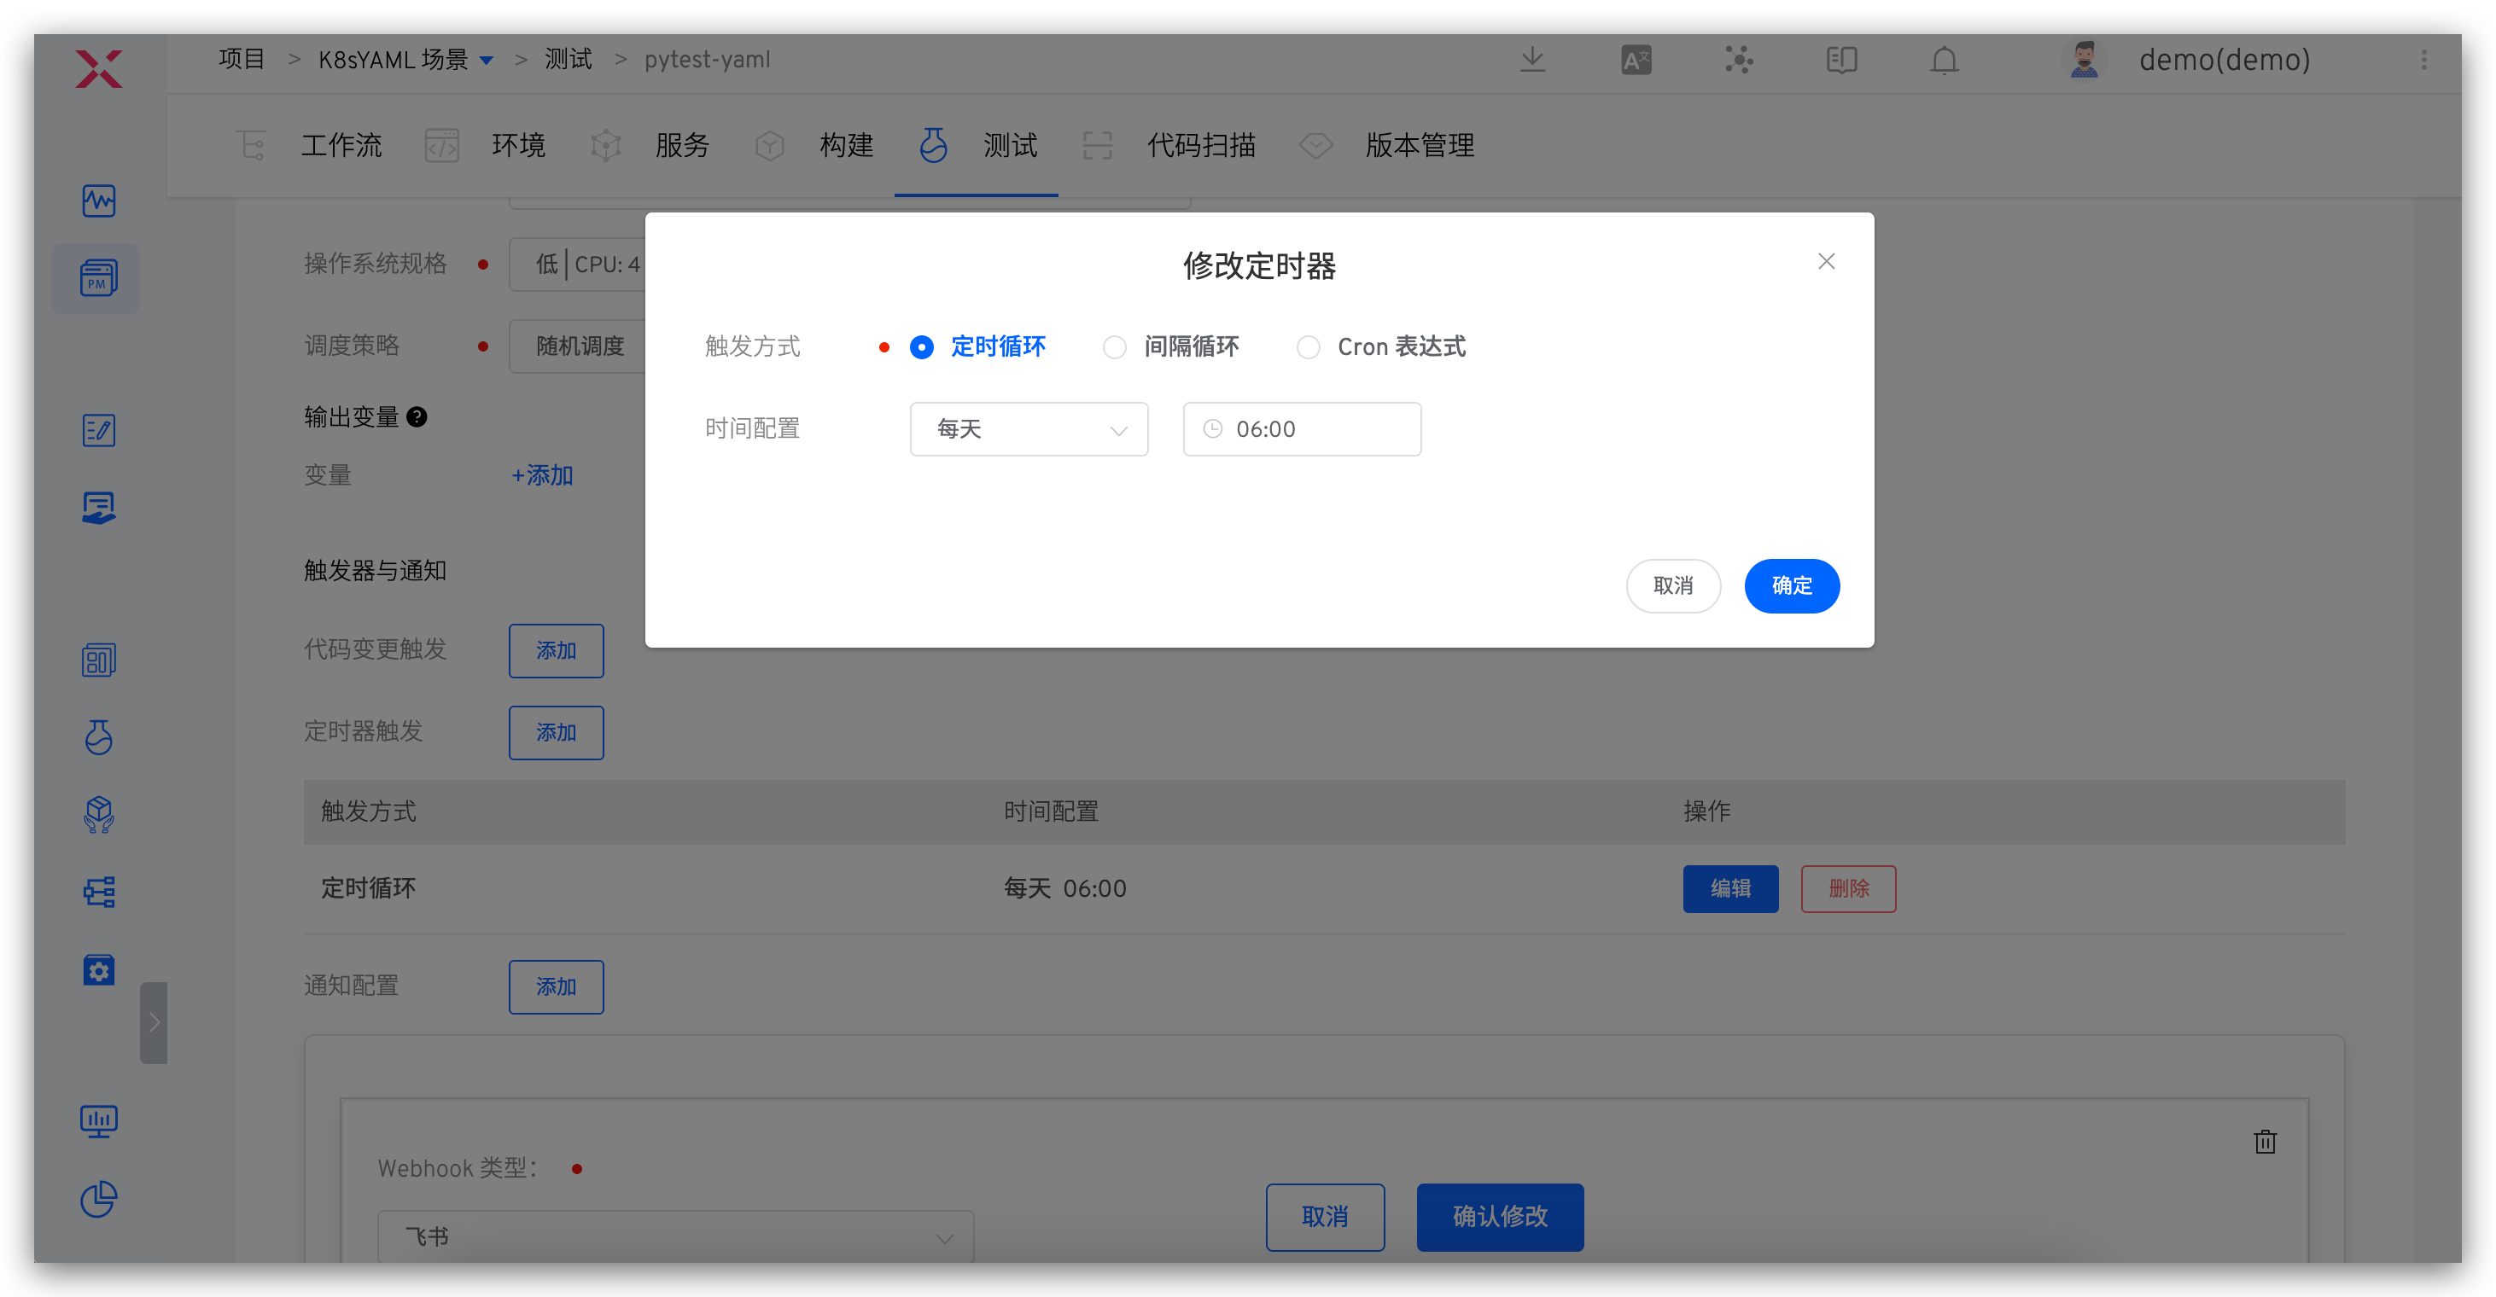Click the trash icon on webhook card
2496x1297 pixels.
[2265, 1141]
